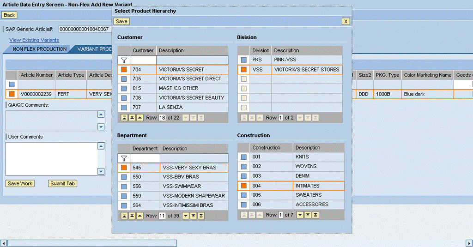Image resolution: width=473 pixels, height=247 pixels.
Task: Click the horizontal scrollbar thumb at bottom
Action: point(92,243)
